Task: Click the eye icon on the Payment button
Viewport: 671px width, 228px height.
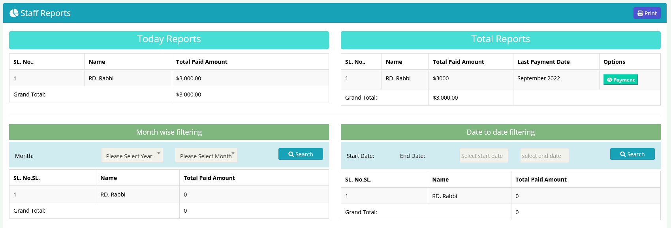Action: [609, 80]
